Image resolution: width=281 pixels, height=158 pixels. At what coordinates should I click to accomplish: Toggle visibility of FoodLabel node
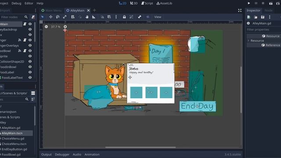pos(30,72)
